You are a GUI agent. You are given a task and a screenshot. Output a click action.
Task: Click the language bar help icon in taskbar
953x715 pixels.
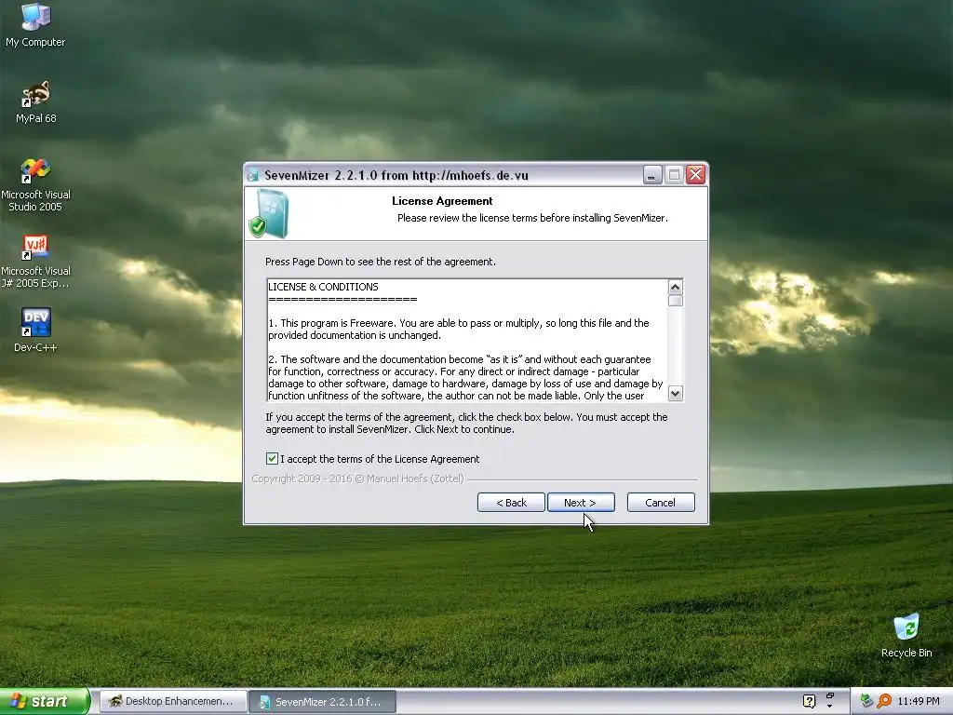coord(809,701)
